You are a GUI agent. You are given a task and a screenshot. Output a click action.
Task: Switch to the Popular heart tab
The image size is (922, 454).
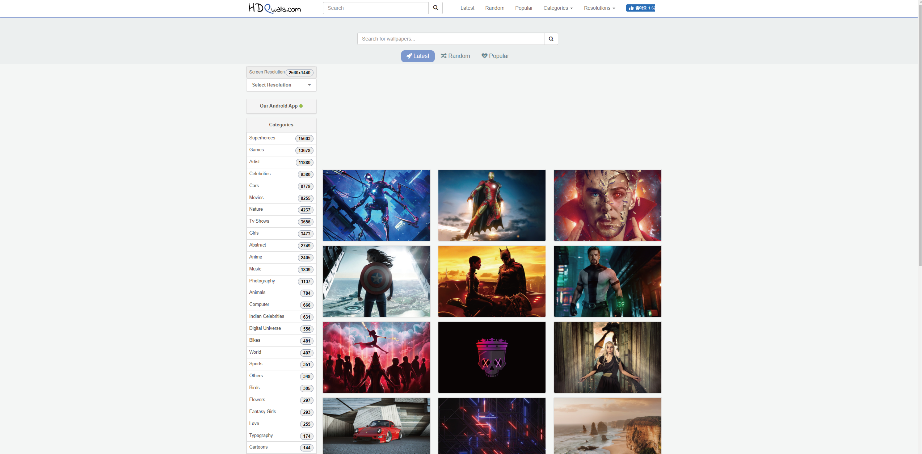click(x=495, y=56)
